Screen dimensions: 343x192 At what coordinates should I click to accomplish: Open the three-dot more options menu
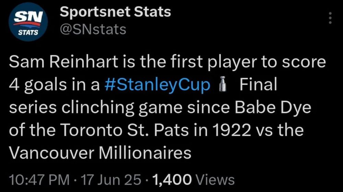point(330,18)
